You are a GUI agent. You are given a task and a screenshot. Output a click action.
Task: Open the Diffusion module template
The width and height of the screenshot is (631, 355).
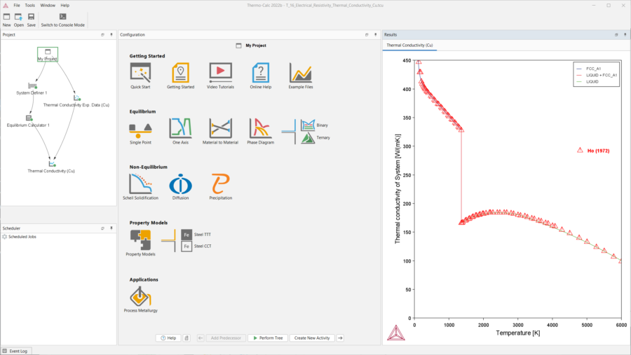[x=180, y=183]
